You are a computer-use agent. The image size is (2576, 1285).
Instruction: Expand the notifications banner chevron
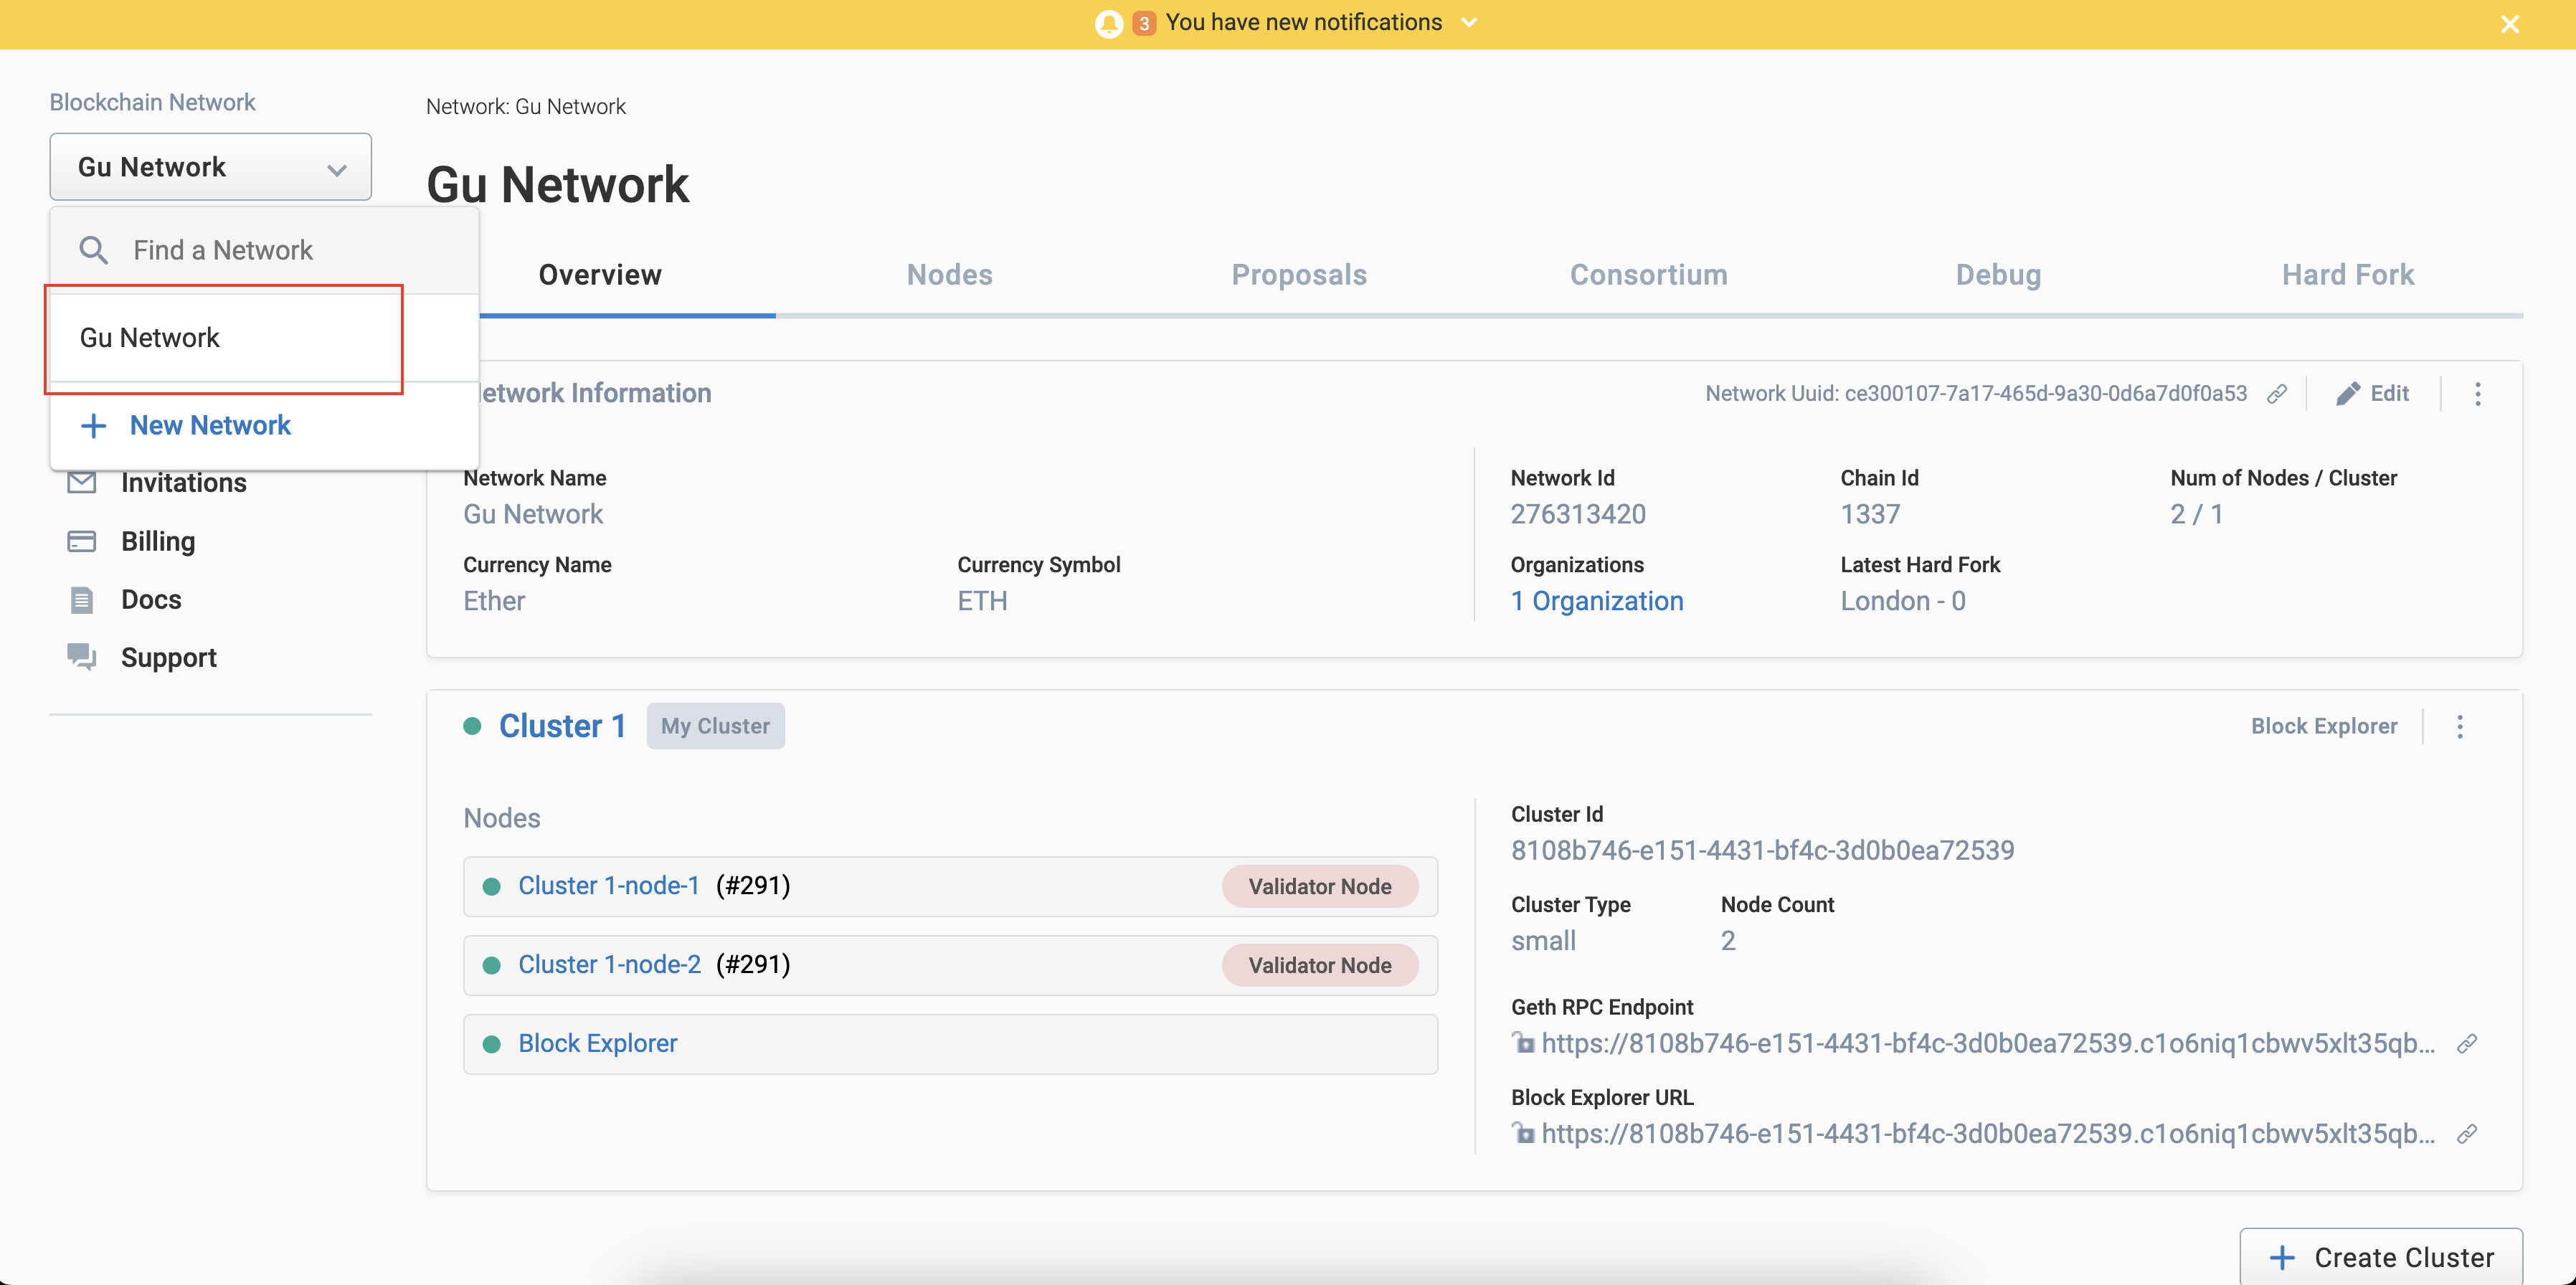point(1469,23)
